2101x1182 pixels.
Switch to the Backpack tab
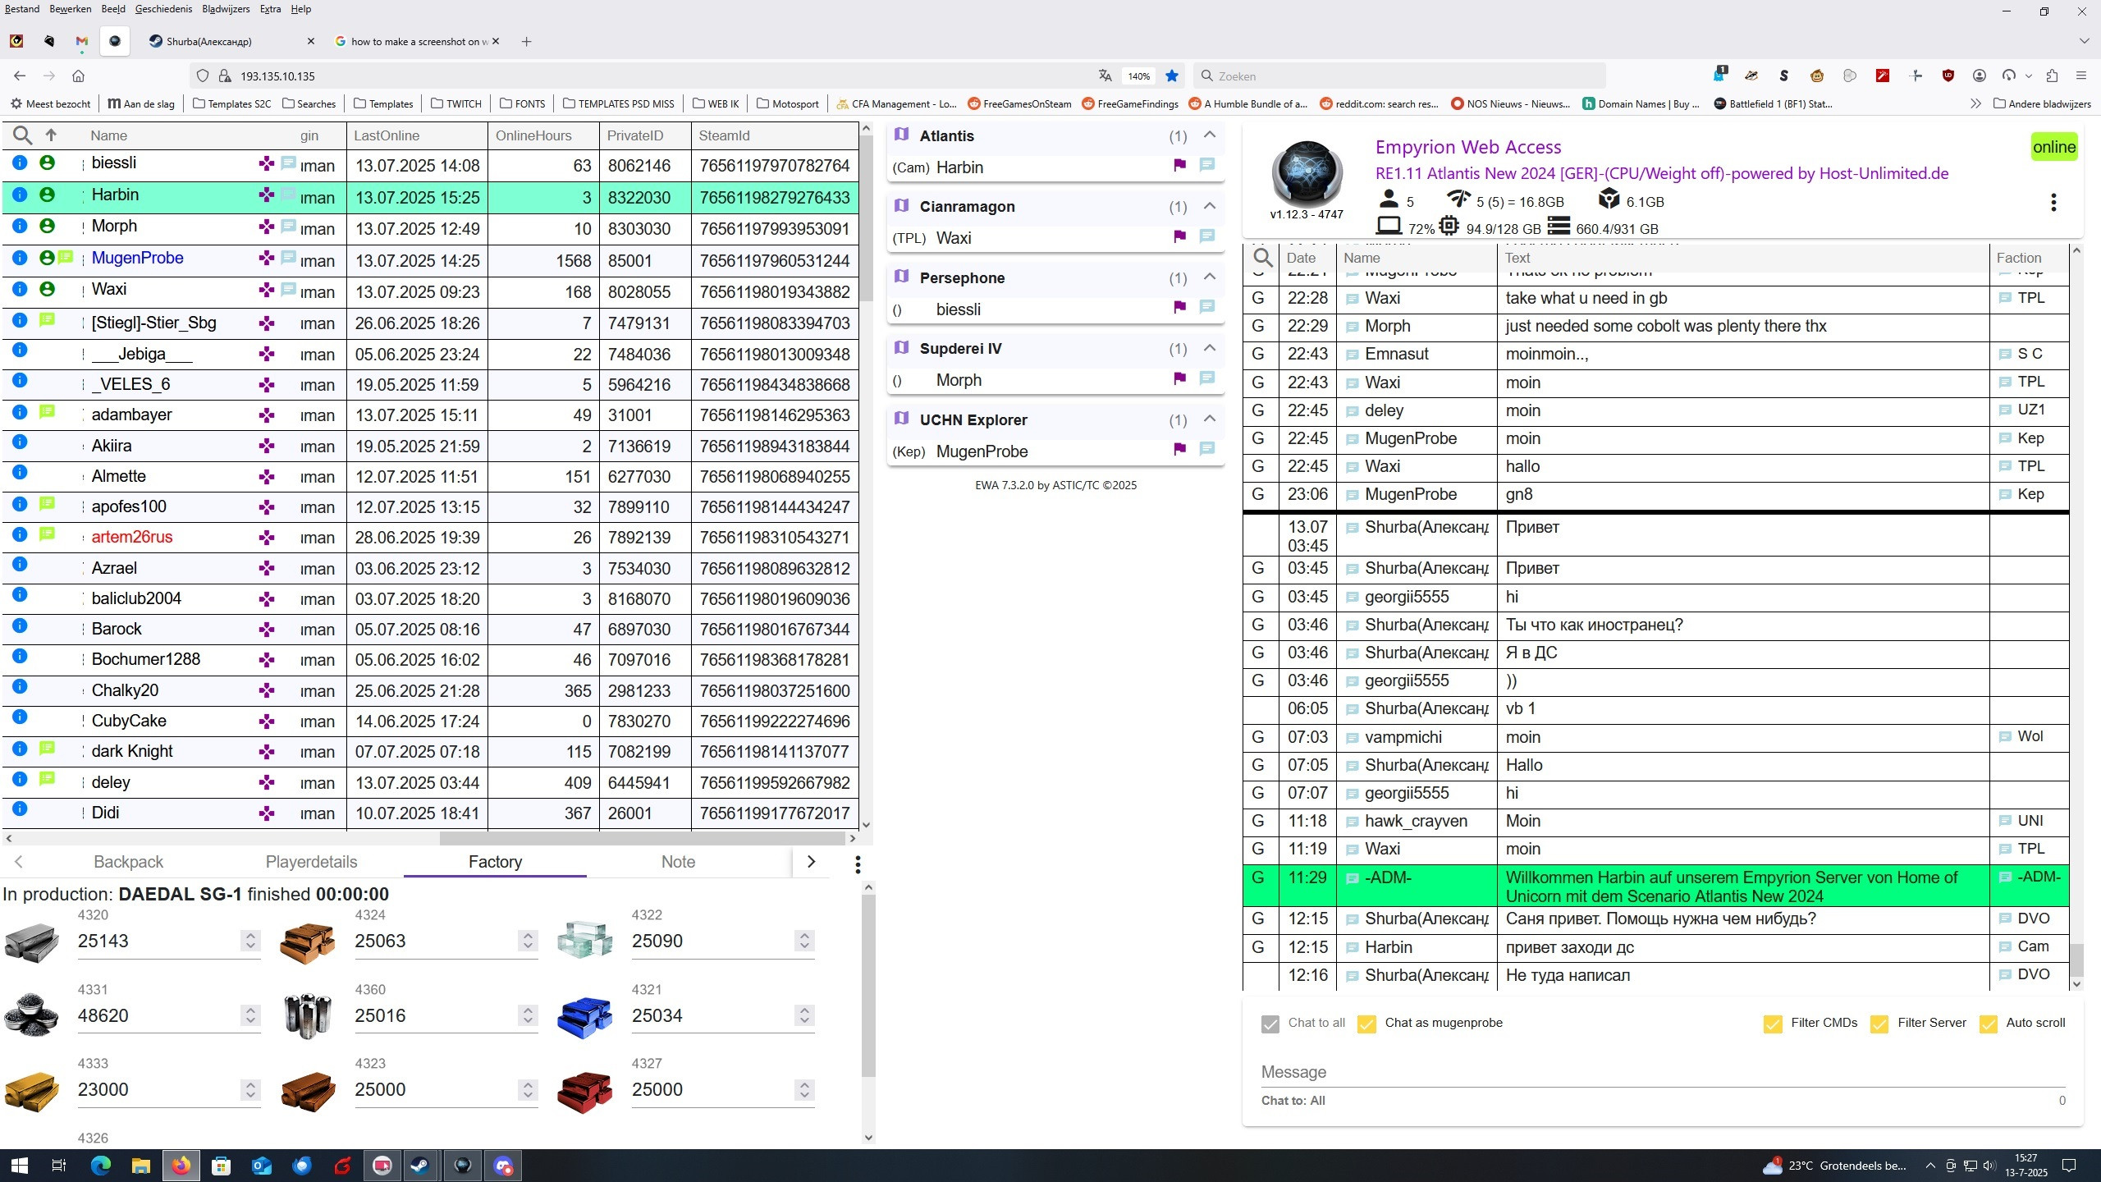coord(128,862)
